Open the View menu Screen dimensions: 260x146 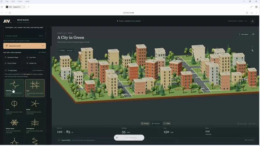20,1
